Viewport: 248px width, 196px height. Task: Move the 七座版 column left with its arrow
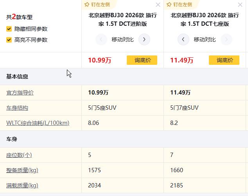[183, 39]
